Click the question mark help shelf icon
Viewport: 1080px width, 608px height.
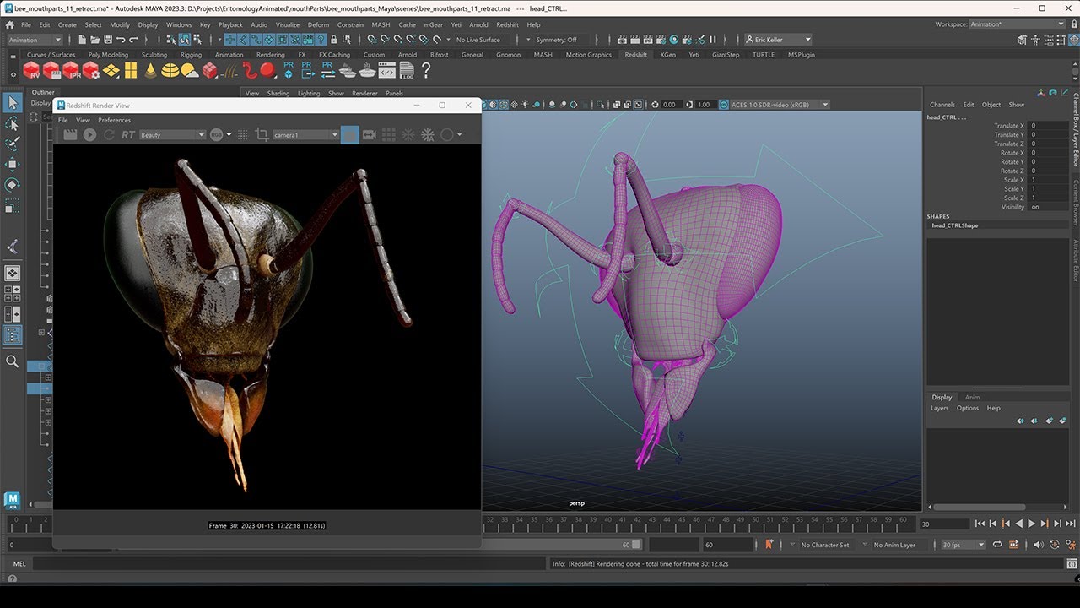[426, 70]
